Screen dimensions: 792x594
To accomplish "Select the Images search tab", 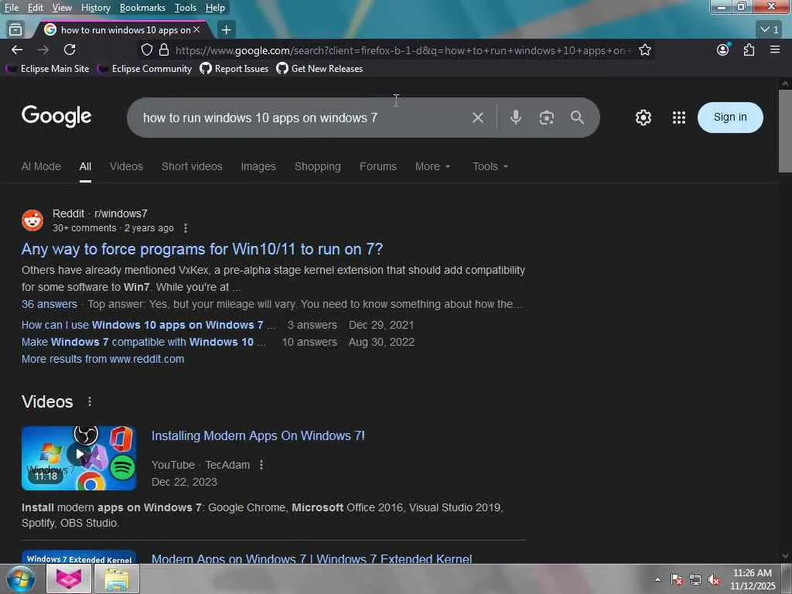I will click(x=258, y=166).
